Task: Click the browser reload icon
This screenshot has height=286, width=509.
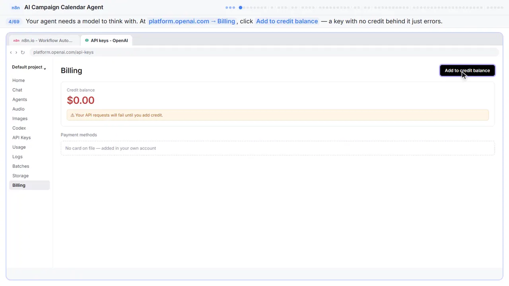Action: [23, 52]
